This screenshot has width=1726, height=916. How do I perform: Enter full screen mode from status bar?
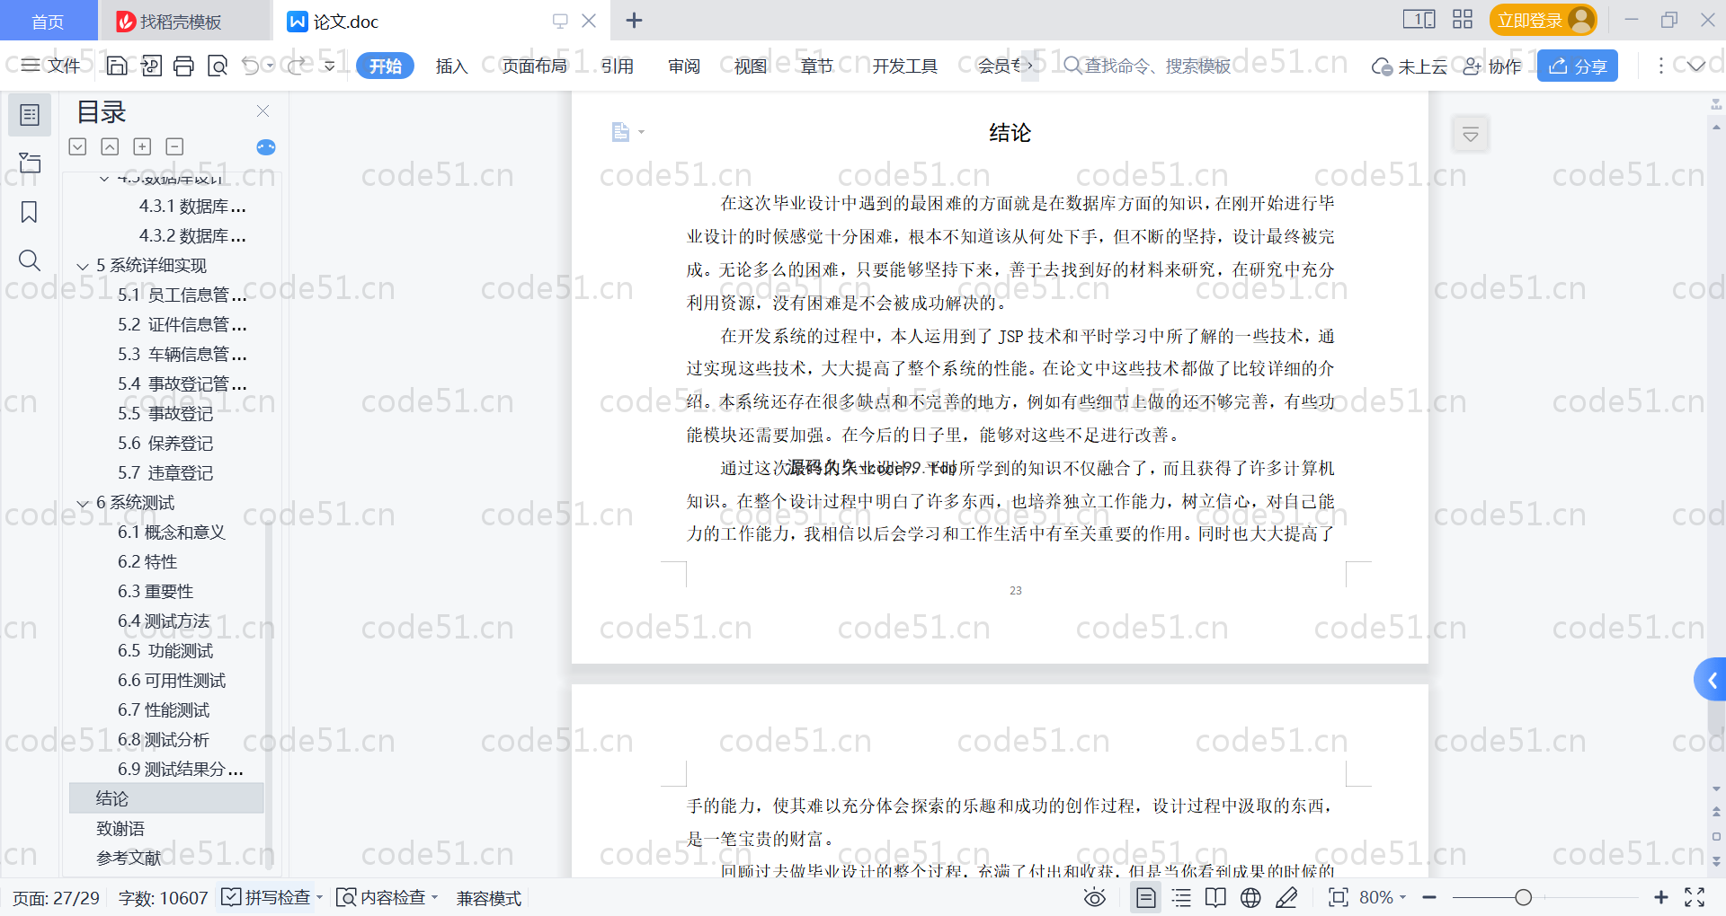[1695, 897]
